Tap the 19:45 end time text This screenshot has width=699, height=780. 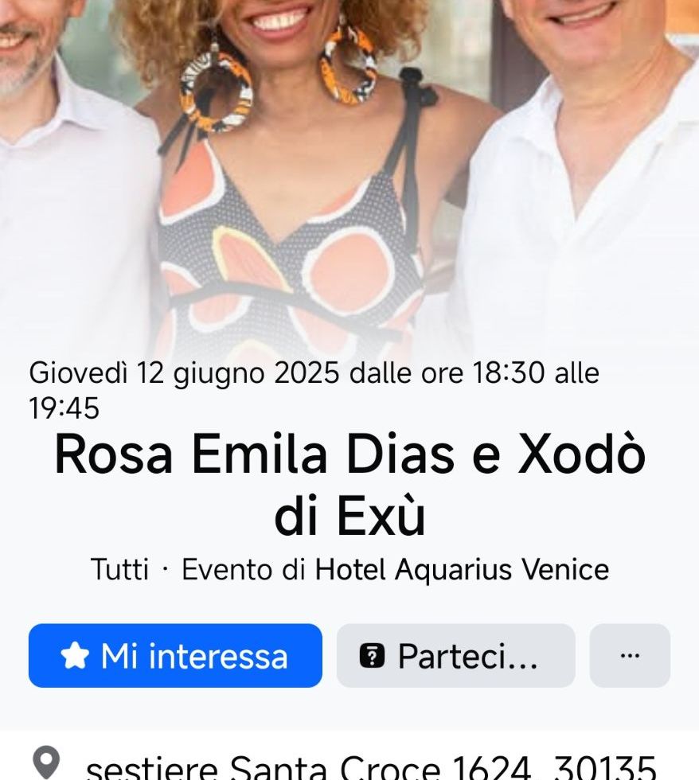pos(64,408)
